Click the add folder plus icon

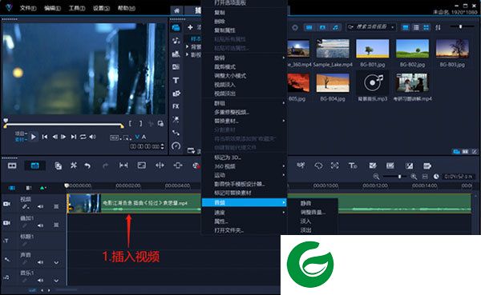(190, 27)
